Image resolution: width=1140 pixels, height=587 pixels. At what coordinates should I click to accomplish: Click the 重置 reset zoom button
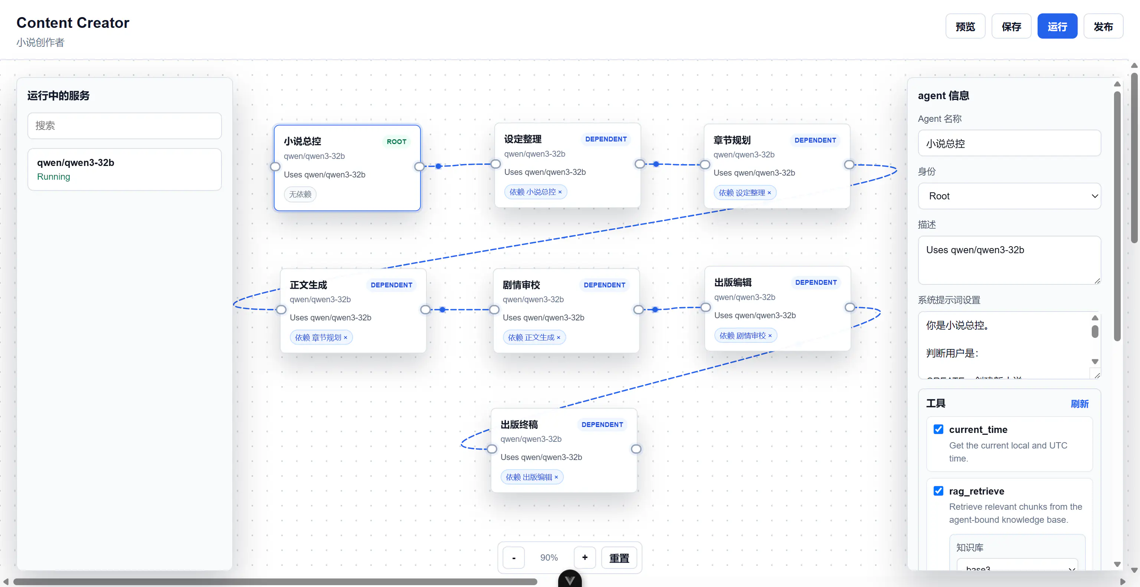pyautogui.click(x=619, y=558)
